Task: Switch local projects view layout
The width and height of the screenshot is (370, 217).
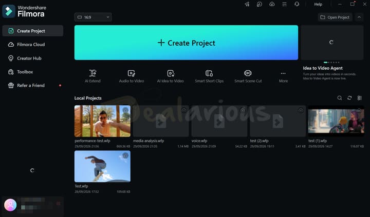Action: (359, 98)
